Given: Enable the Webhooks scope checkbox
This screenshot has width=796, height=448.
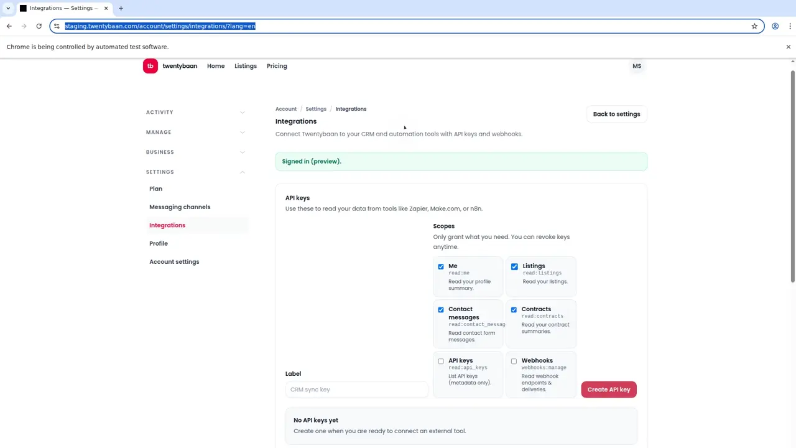Looking at the screenshot, I should point(514,362).
